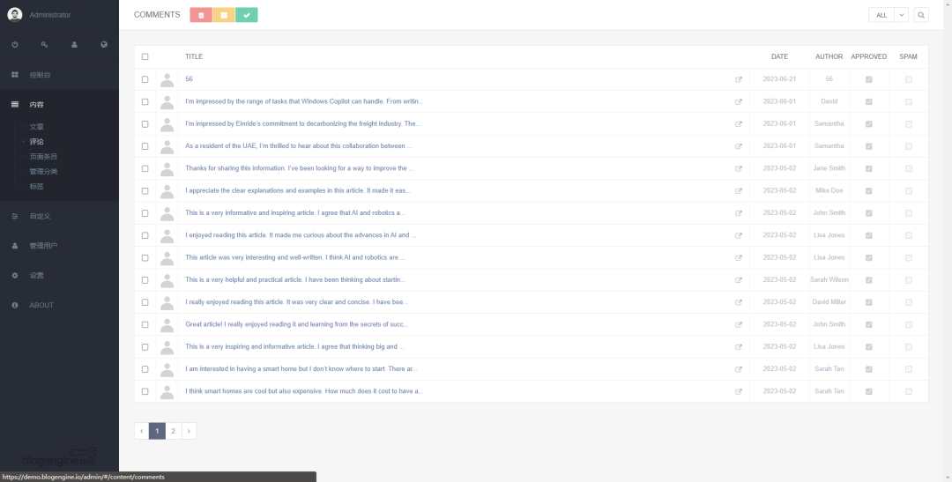The image size is (952, 482).
Task: Open external link for Einride comment
Action: click(x=739, y=124)
